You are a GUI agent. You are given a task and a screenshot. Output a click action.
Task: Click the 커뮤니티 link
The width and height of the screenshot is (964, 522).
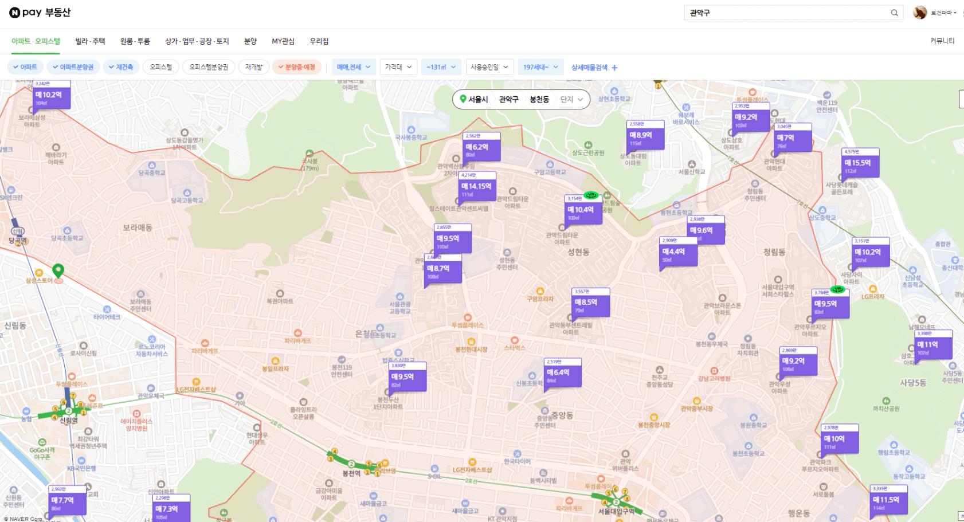[x=942, y=41]
